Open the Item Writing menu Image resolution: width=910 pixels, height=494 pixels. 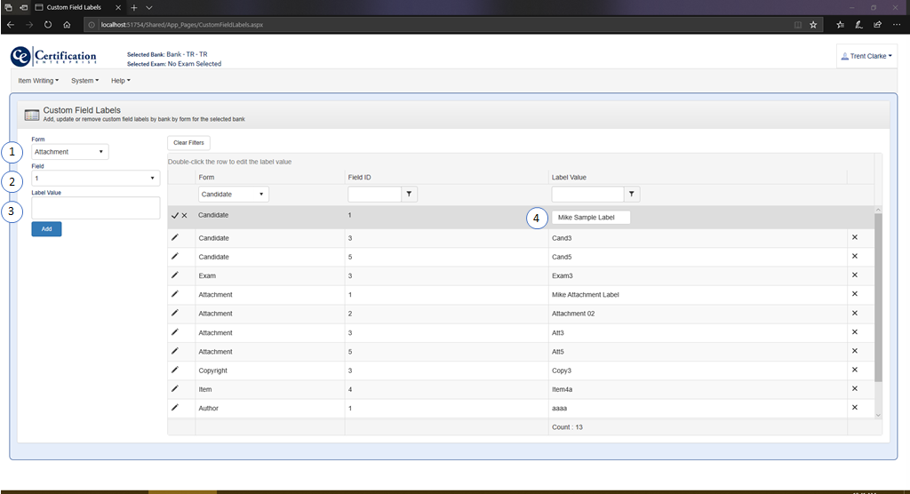coord(38,81)
